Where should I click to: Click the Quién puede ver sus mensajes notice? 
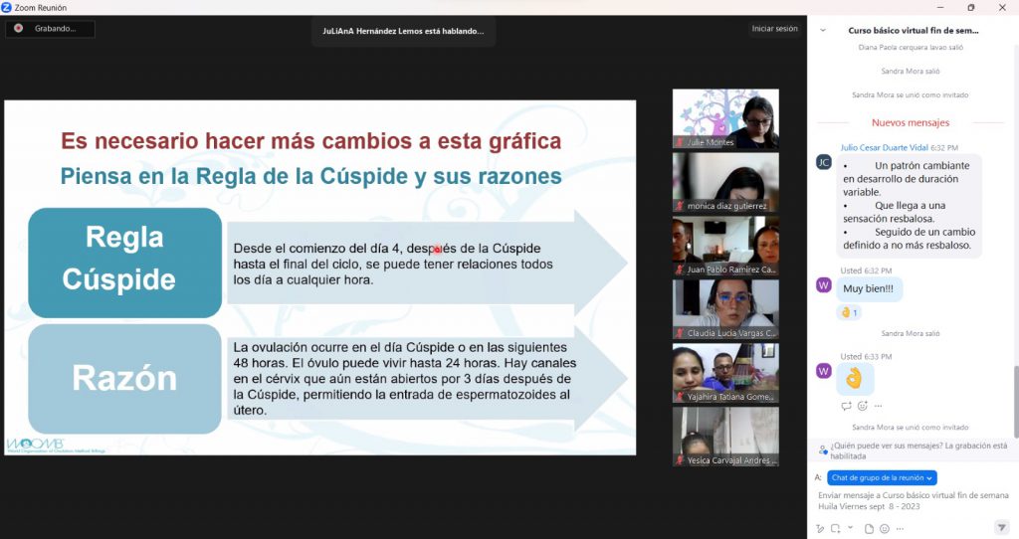[918, 450]
